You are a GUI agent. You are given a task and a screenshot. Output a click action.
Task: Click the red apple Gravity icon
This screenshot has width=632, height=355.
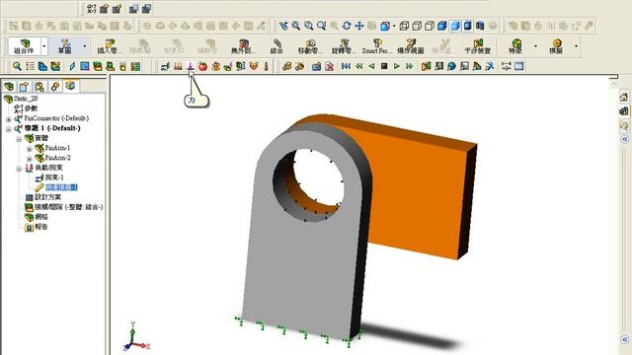point(202,66)
